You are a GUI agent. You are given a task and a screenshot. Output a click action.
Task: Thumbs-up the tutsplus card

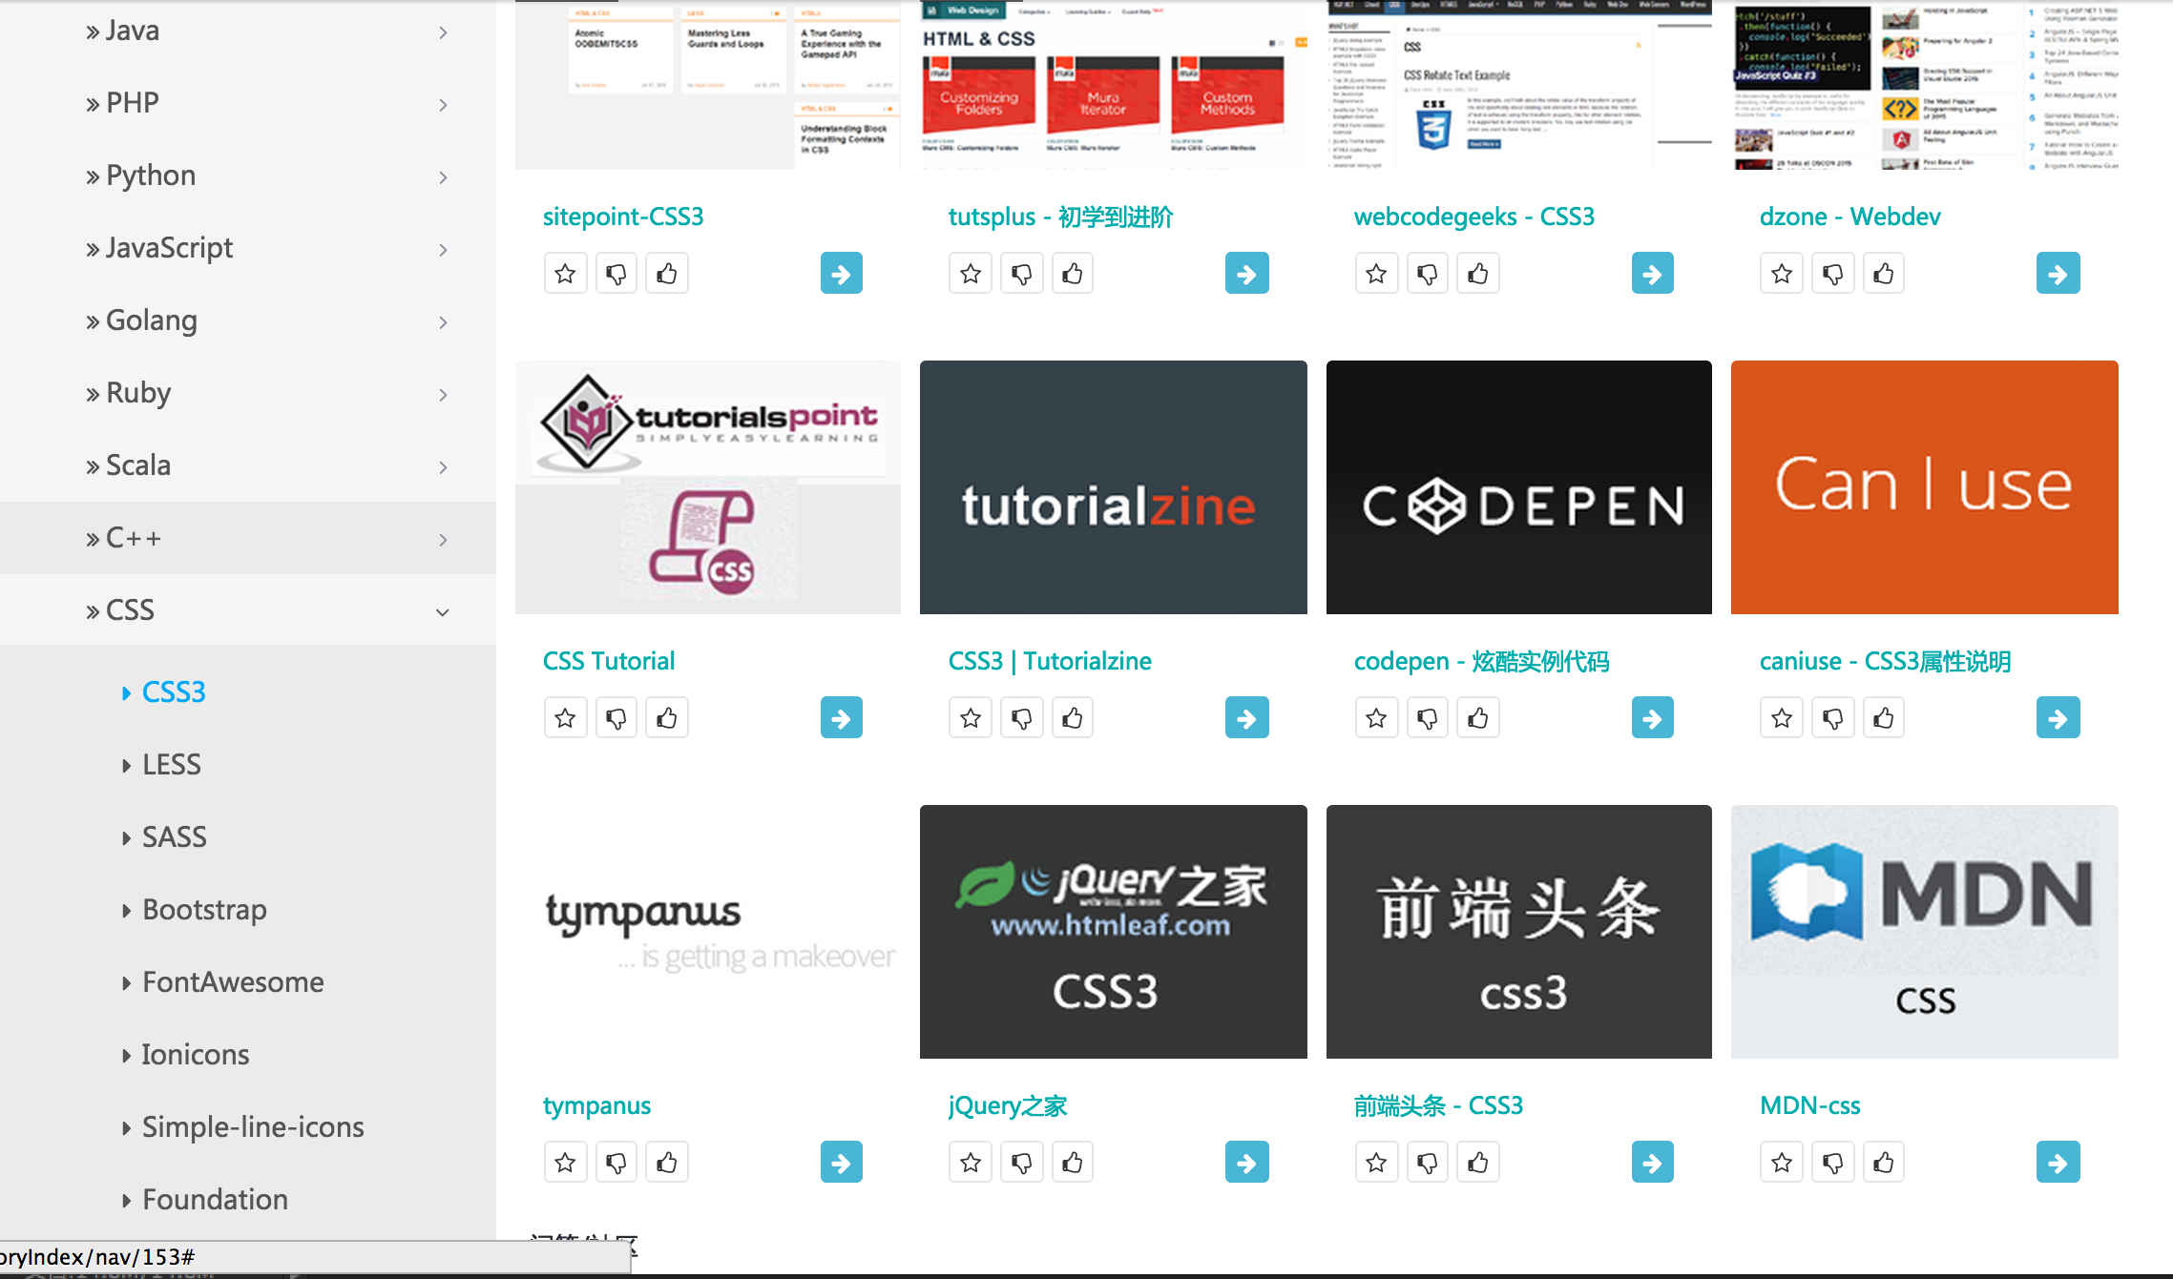click(1073, 274)
